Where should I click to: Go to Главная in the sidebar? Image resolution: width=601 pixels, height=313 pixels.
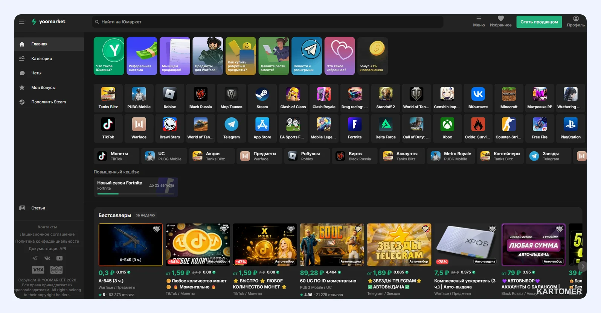click(49, 44)
